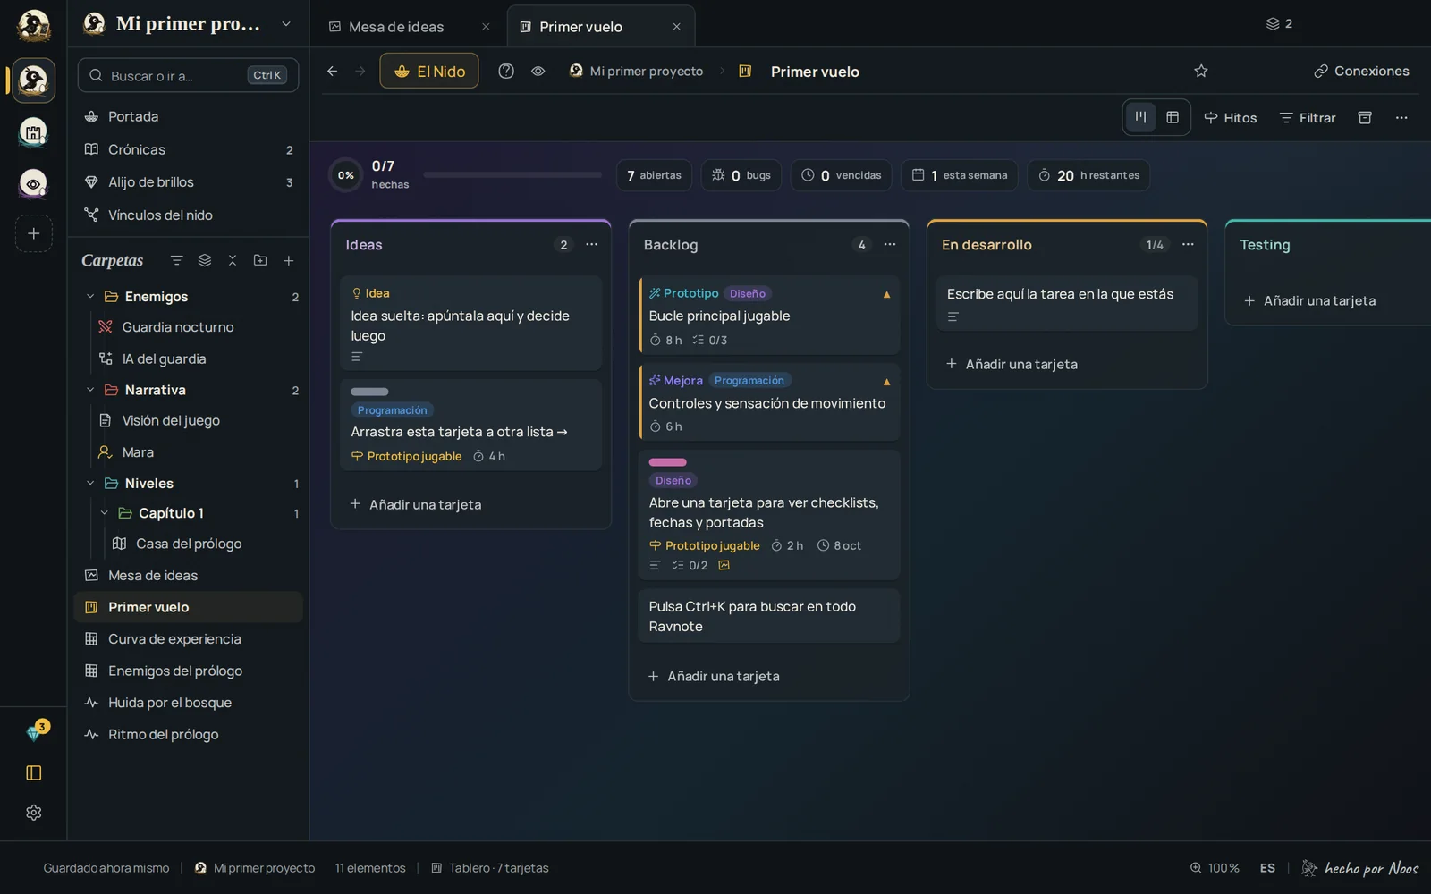Click the Hitos button
Screen dimensions: 1431x894
1231,117
